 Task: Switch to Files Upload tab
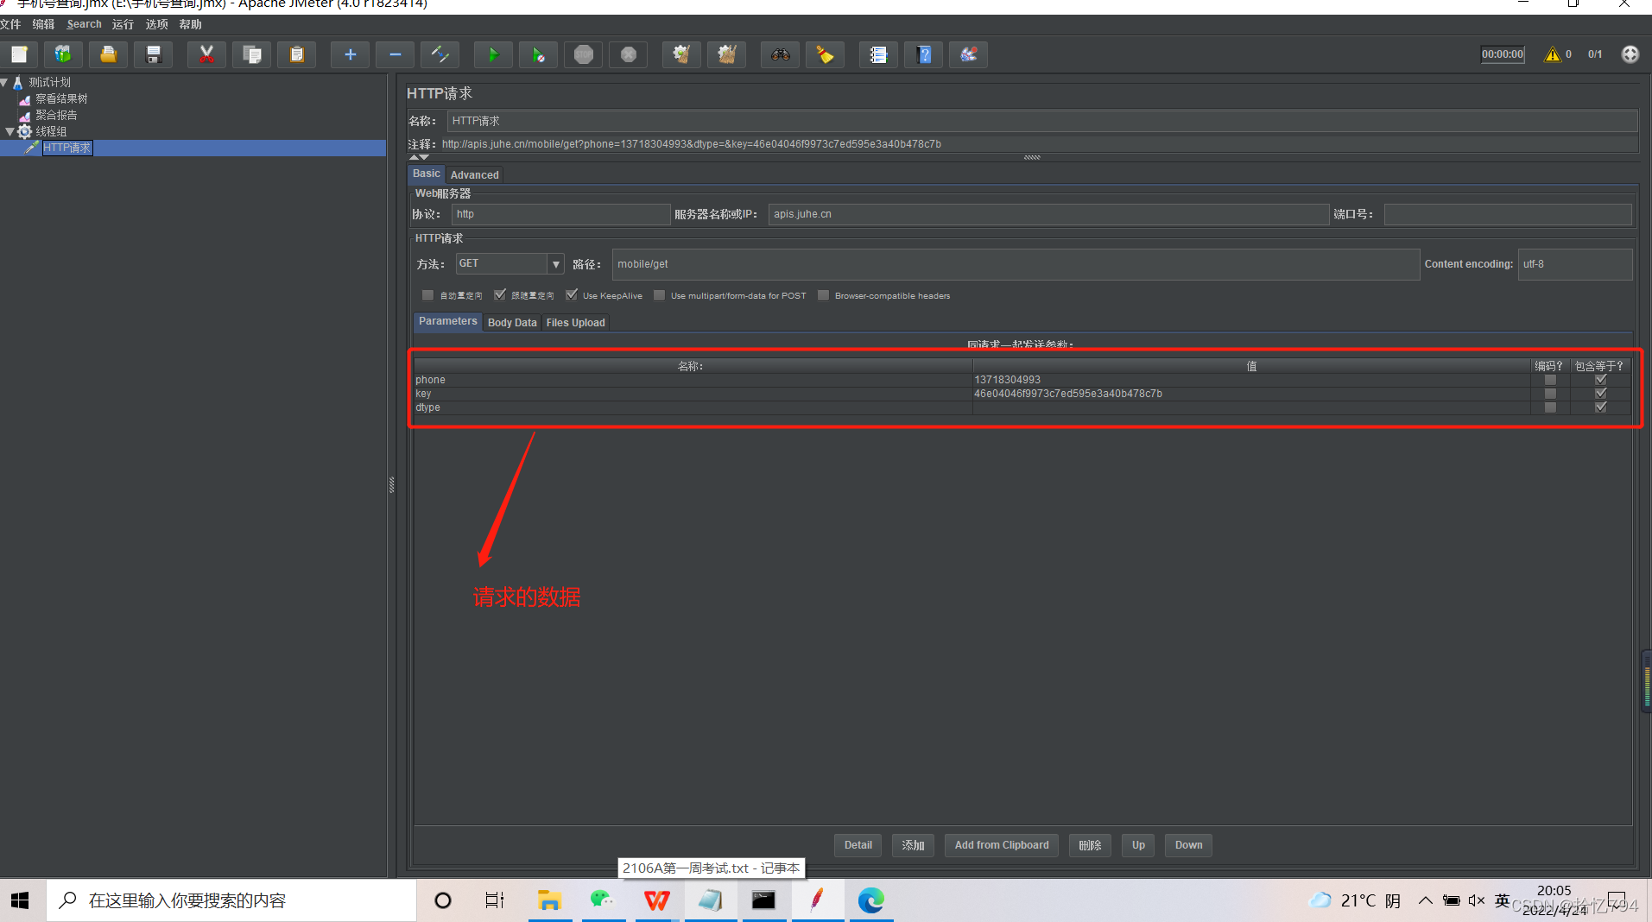click(575, 323)
